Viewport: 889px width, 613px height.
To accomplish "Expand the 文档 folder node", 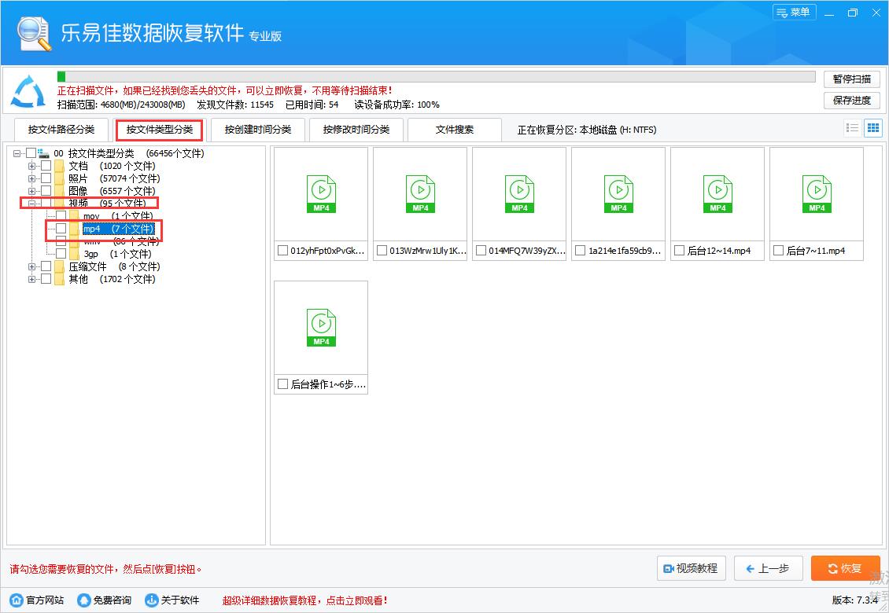I will [31, 166].
